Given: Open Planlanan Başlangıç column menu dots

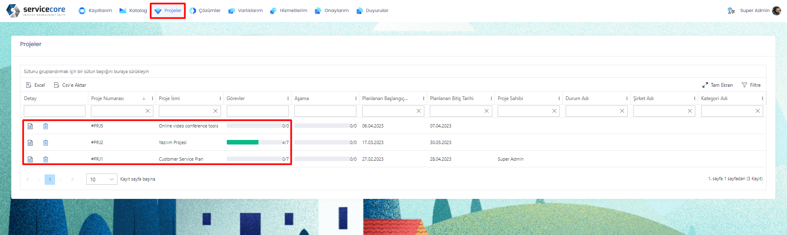Looking at the screenshot, I should click(424, 98).
